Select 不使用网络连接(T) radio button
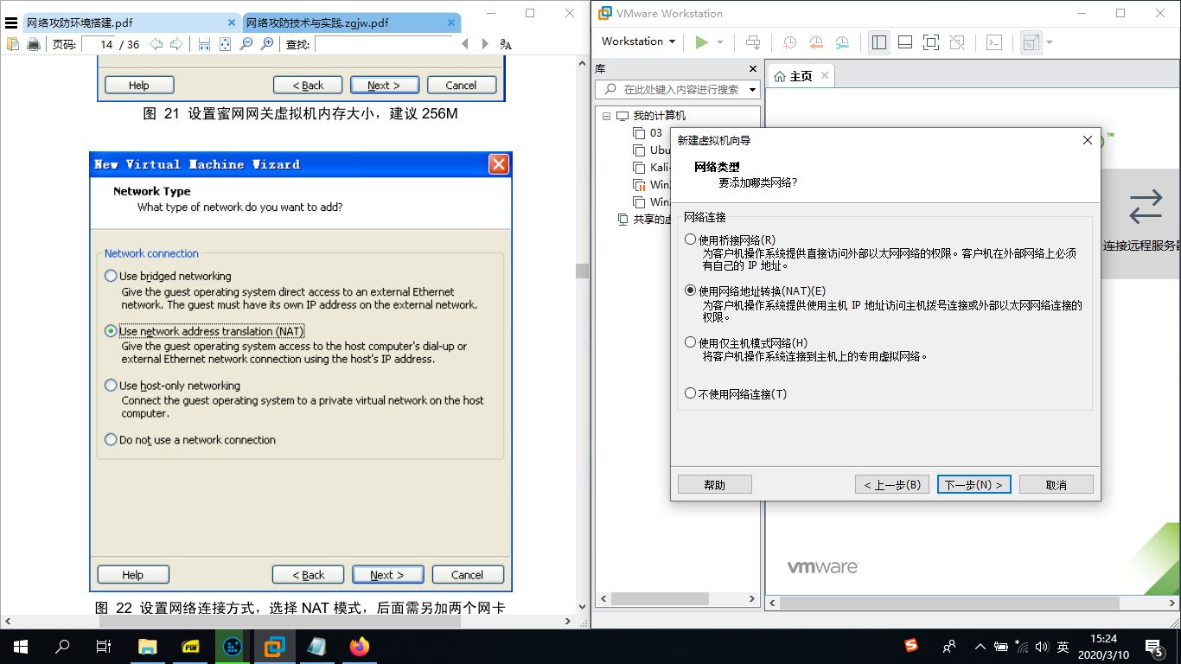Image resolution: width=1181 pixels, height=664 pixels. tap(690, 393)
